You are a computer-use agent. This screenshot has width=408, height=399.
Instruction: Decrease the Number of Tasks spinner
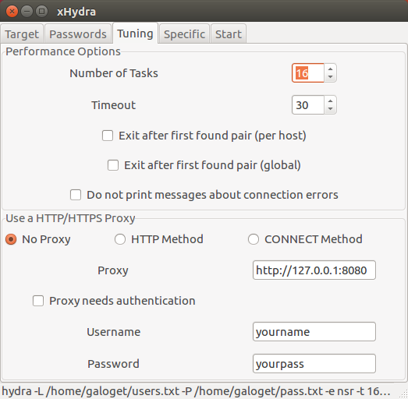pyautogui.click(x=330, y=77)
